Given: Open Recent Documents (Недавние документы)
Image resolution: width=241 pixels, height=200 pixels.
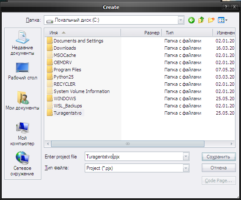Looking at the screenshot, I should (x=23, y=43).
